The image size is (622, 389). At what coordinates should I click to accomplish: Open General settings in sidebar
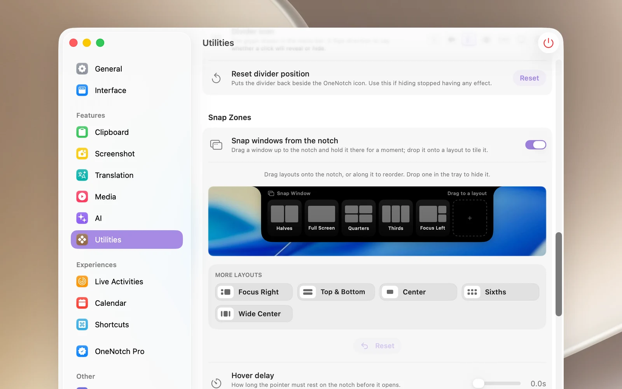tap(127, 69)
